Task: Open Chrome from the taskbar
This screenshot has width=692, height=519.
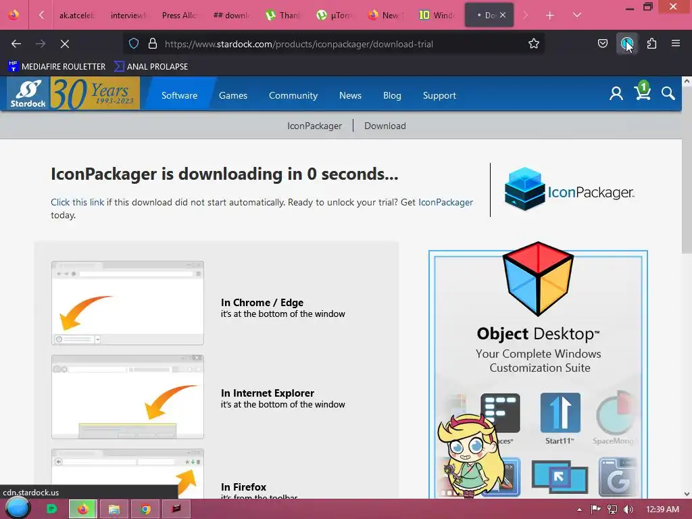Action: click(x=145, y=510)
